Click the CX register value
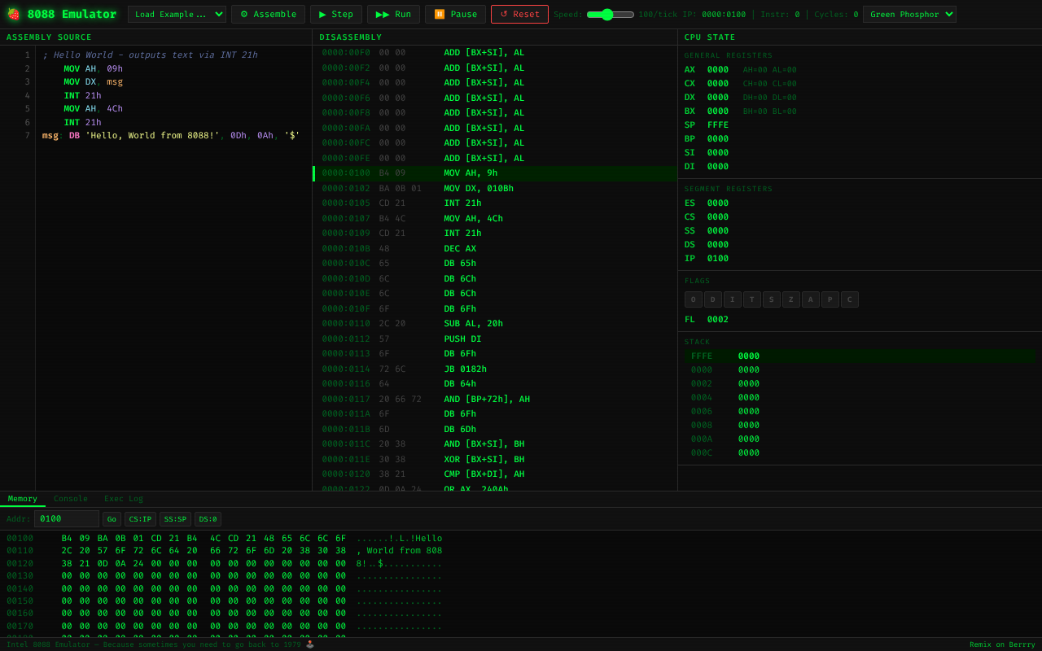The image size is (1042, 651). 718,84
